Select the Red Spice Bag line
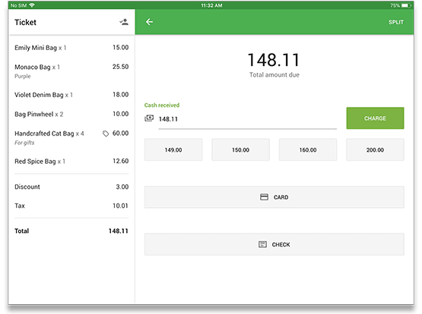This screenshot has height=314, width=422. 71,162
